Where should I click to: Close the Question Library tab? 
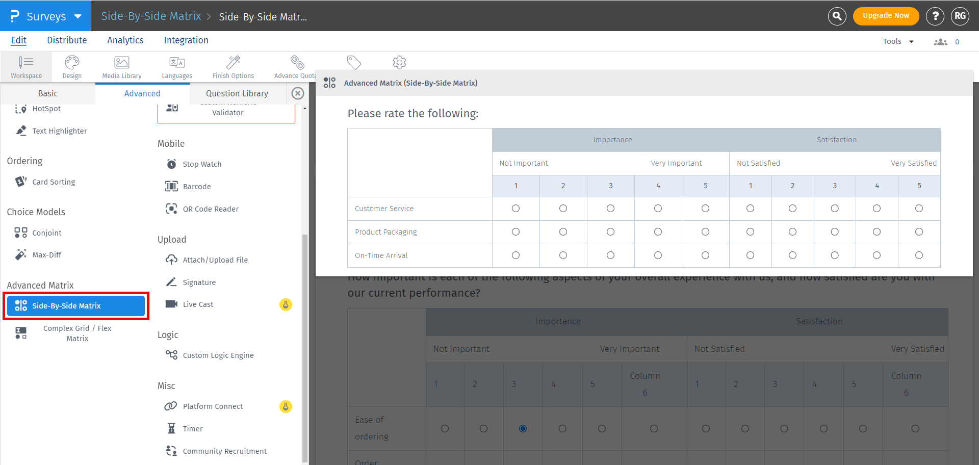298,93
